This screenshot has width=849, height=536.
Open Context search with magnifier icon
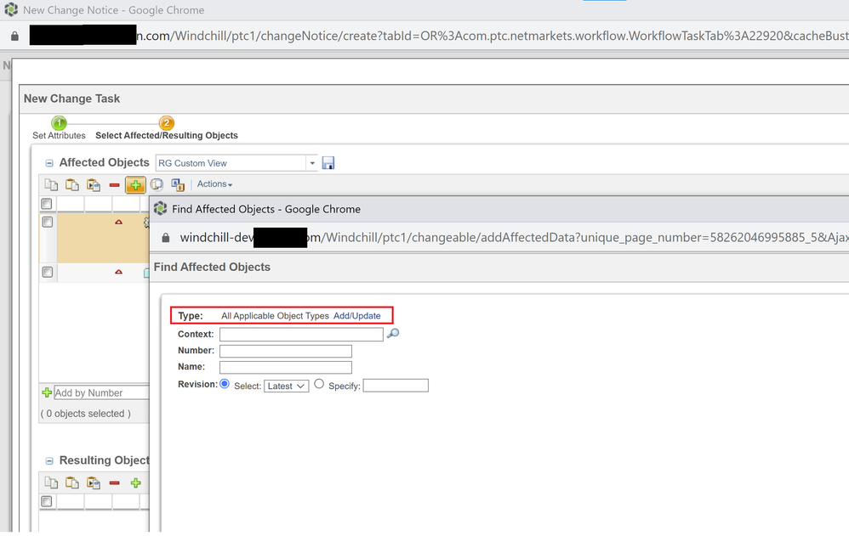tap(393, 333)
